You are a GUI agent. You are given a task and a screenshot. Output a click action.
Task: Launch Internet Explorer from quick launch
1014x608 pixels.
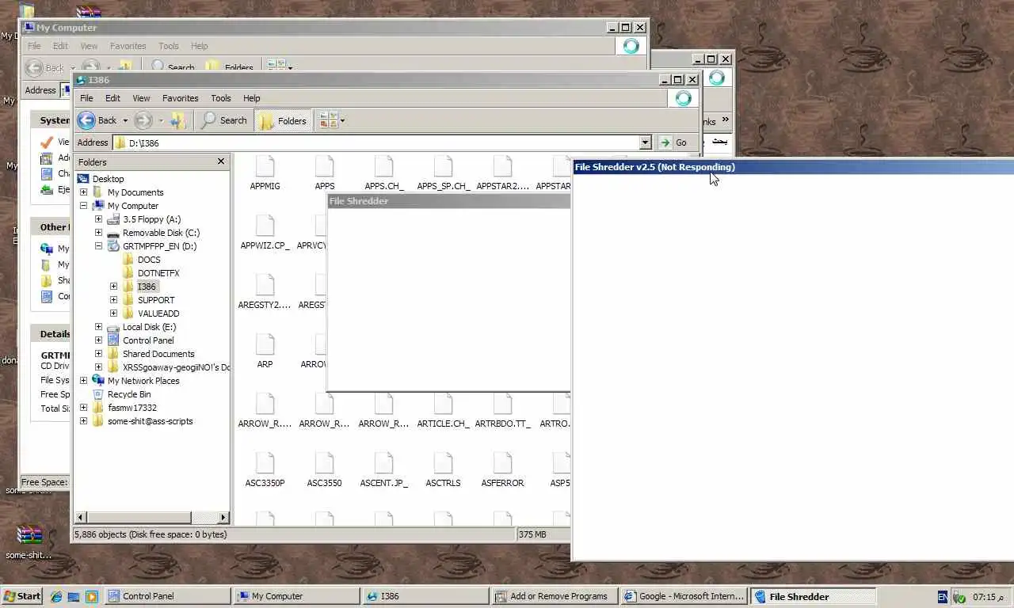(56, 596)
